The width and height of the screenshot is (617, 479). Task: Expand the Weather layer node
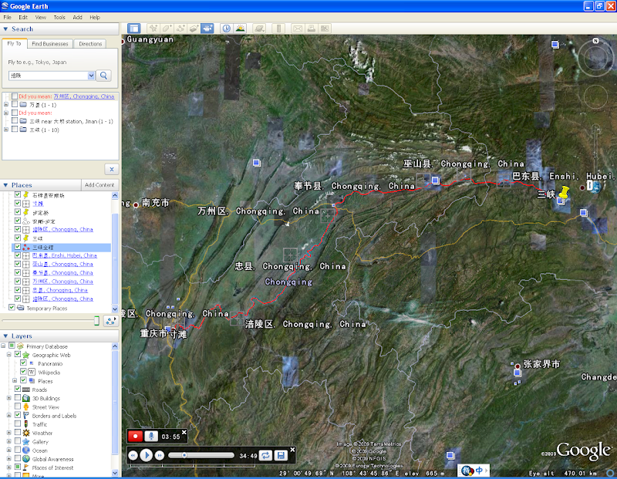pos(9,433)
